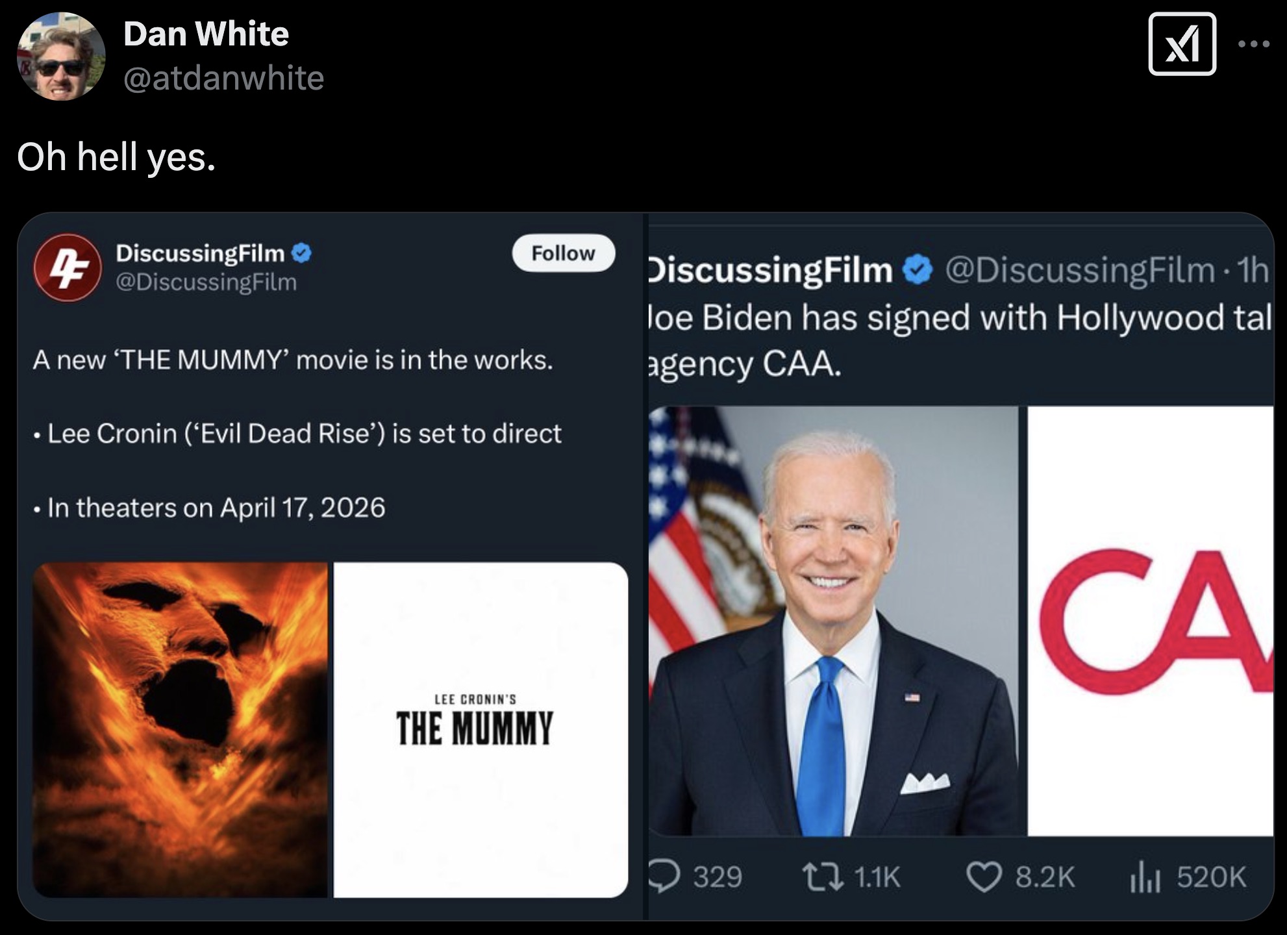Click the verified badge beside DiscussingFilm
This screenshot has height=935, width=1287.
[x=302, y=253]
